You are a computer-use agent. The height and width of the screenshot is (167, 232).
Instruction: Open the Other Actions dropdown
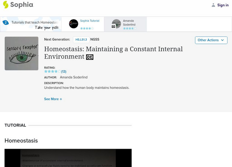211,40
